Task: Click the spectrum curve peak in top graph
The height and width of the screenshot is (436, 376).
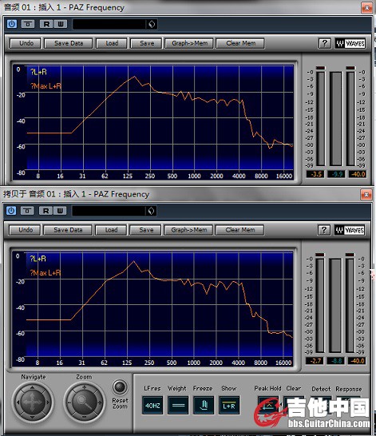Action: [134, 77]
